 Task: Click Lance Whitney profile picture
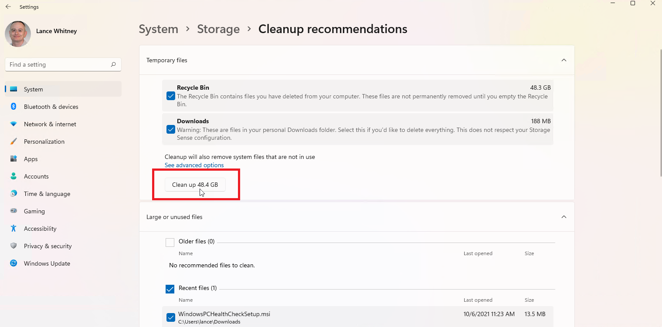[x=18, y=34]
